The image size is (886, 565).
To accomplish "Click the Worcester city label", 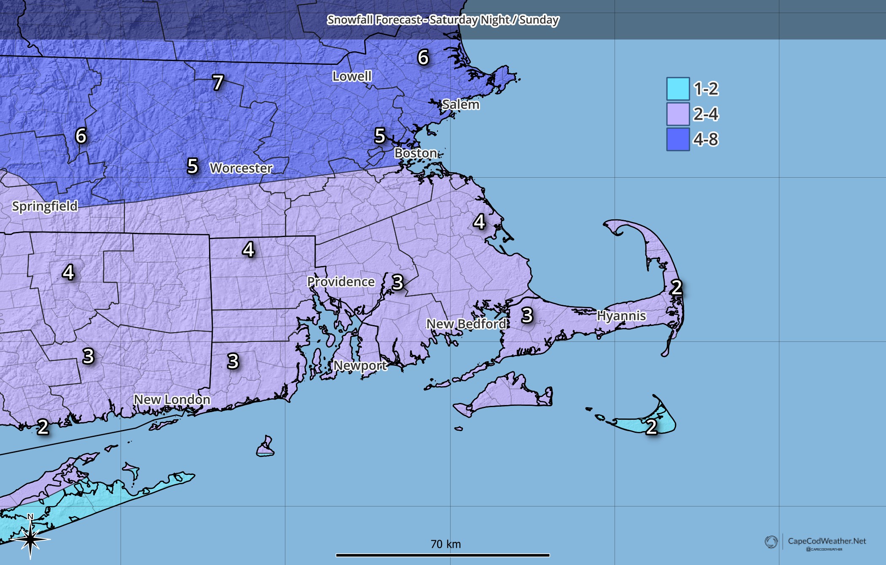I will pyautogui.click(x=241, y=168).
